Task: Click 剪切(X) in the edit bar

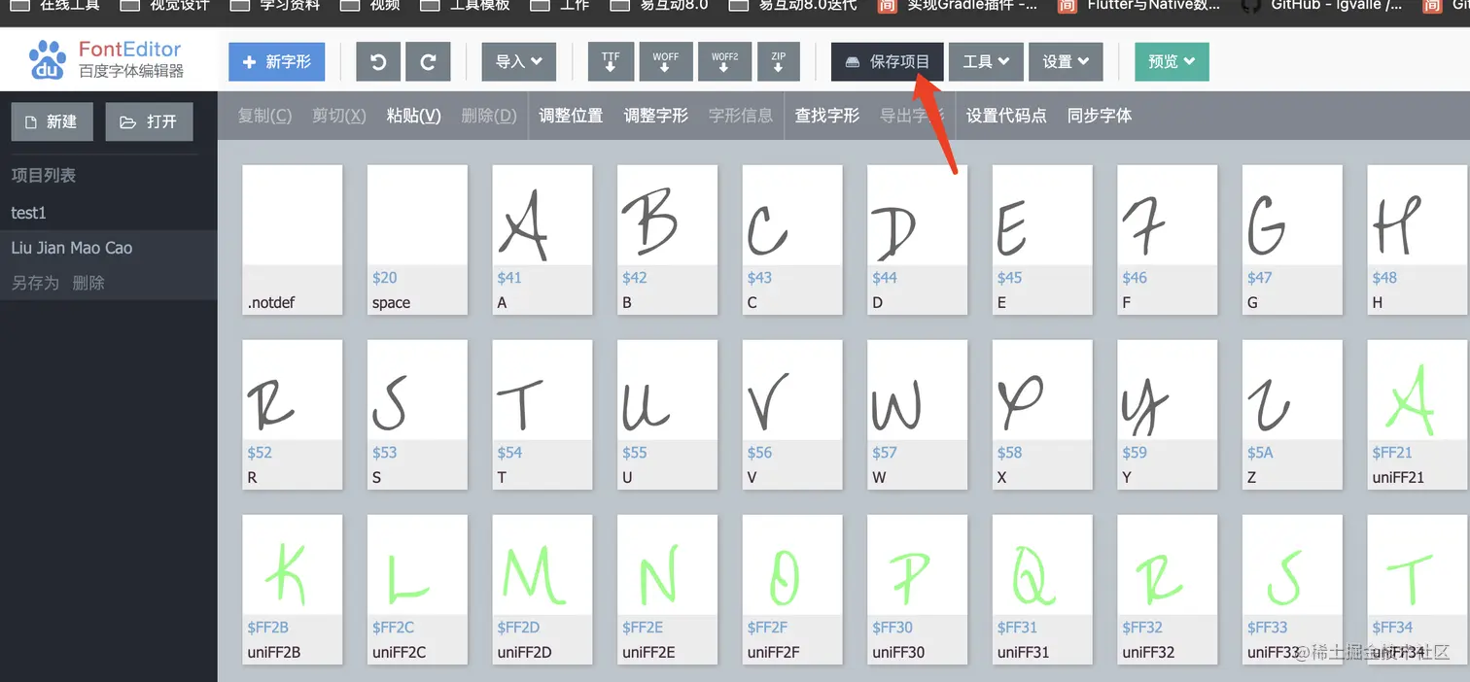Action: pyautogui.click(x=338, y=116)
